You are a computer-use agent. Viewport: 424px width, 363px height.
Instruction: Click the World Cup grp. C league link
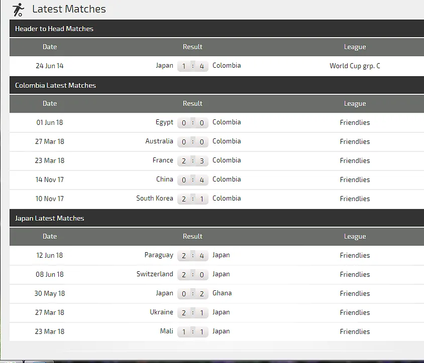(355, 66)
